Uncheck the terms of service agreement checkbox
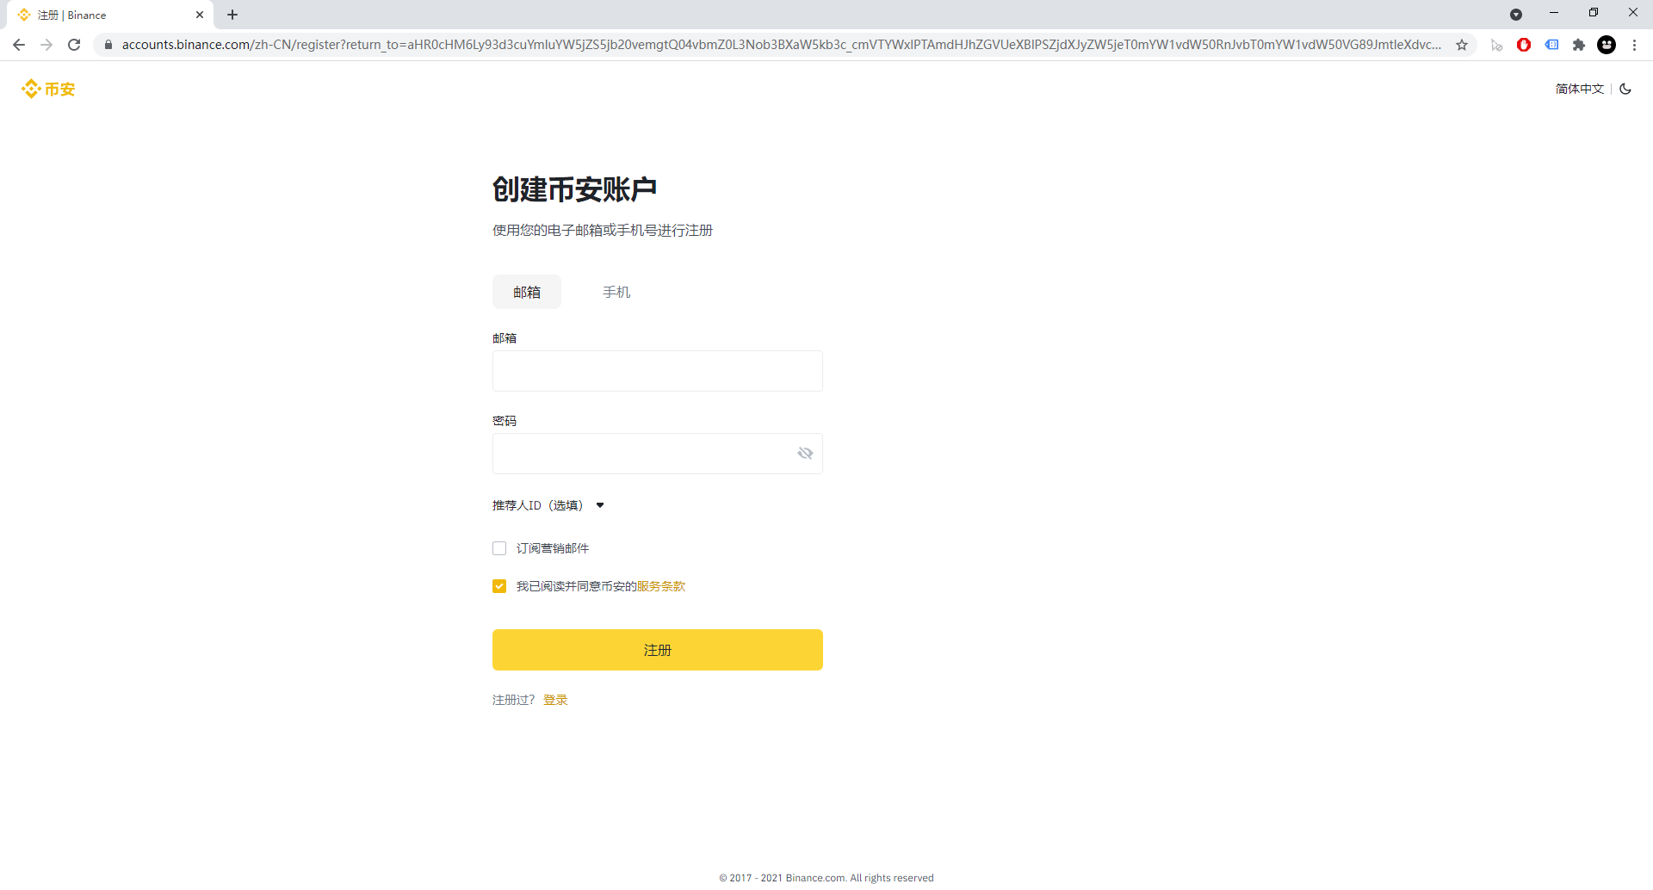Screen dimensions: 1653x890 [x=499, y=586]
